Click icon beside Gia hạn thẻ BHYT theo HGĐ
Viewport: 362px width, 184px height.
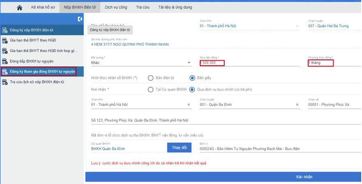coord(5,40)
